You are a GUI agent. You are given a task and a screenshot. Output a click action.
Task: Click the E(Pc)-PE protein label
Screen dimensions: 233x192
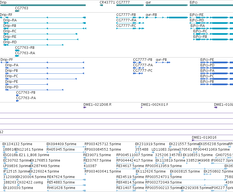click(207, 60)
